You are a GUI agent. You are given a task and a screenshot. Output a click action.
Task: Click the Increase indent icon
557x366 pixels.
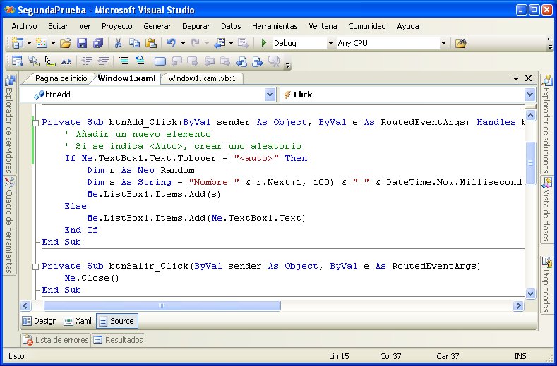coord(103,61)
